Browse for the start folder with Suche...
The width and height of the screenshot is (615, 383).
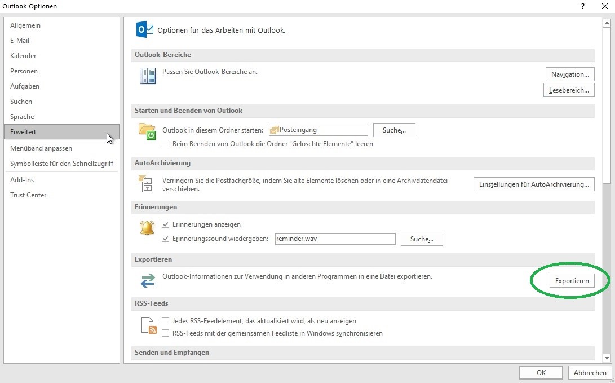(x=394, y=130)
